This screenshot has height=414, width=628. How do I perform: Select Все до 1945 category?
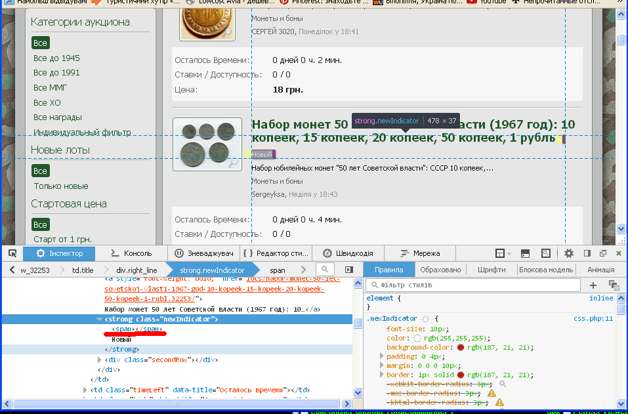pos(56,58)
